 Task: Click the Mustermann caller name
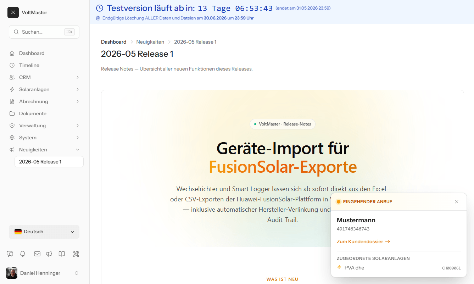pos(356,220)
